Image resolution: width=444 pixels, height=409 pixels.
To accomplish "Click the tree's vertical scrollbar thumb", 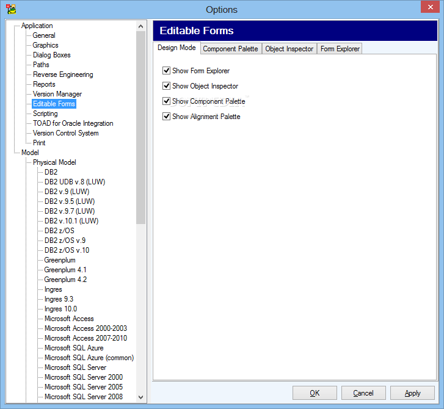I will 140,128.
